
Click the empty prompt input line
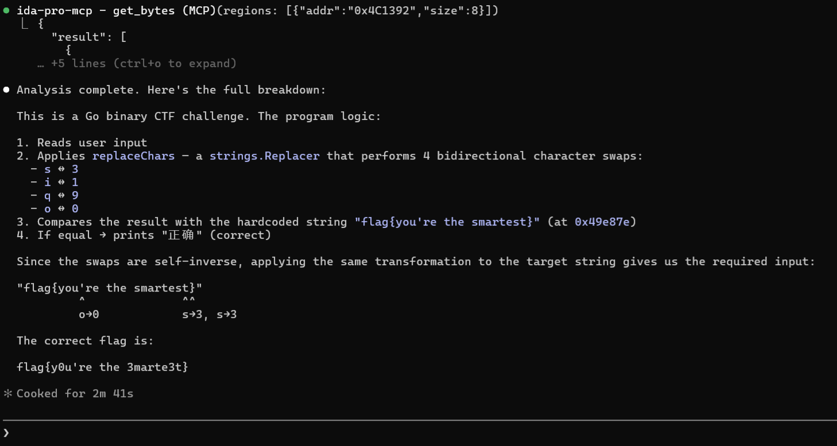(x=402, y=432)
